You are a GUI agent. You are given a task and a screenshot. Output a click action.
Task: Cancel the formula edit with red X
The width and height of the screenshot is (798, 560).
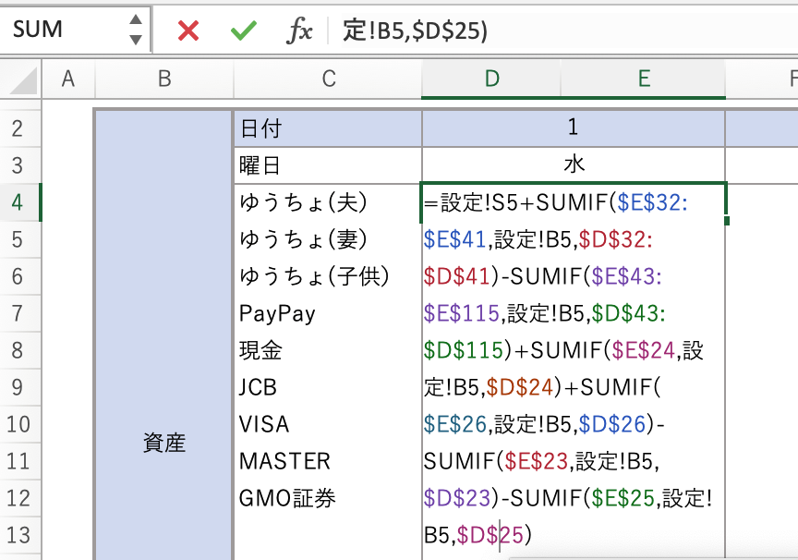pyautogui.click(x=188, y=30)
